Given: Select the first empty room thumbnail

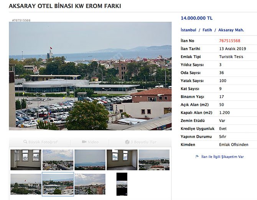Looking at the screenshot, I should pyautogui.click(x=26, y=160).
